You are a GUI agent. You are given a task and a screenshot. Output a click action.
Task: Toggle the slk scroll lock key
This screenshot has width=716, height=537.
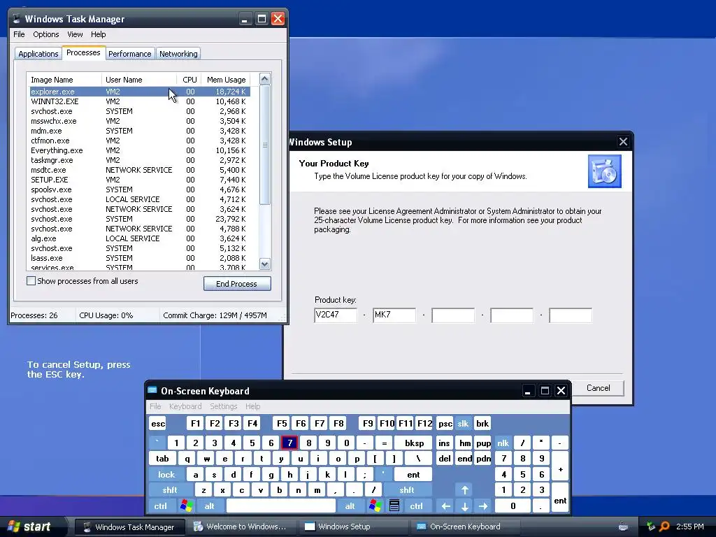463,423
